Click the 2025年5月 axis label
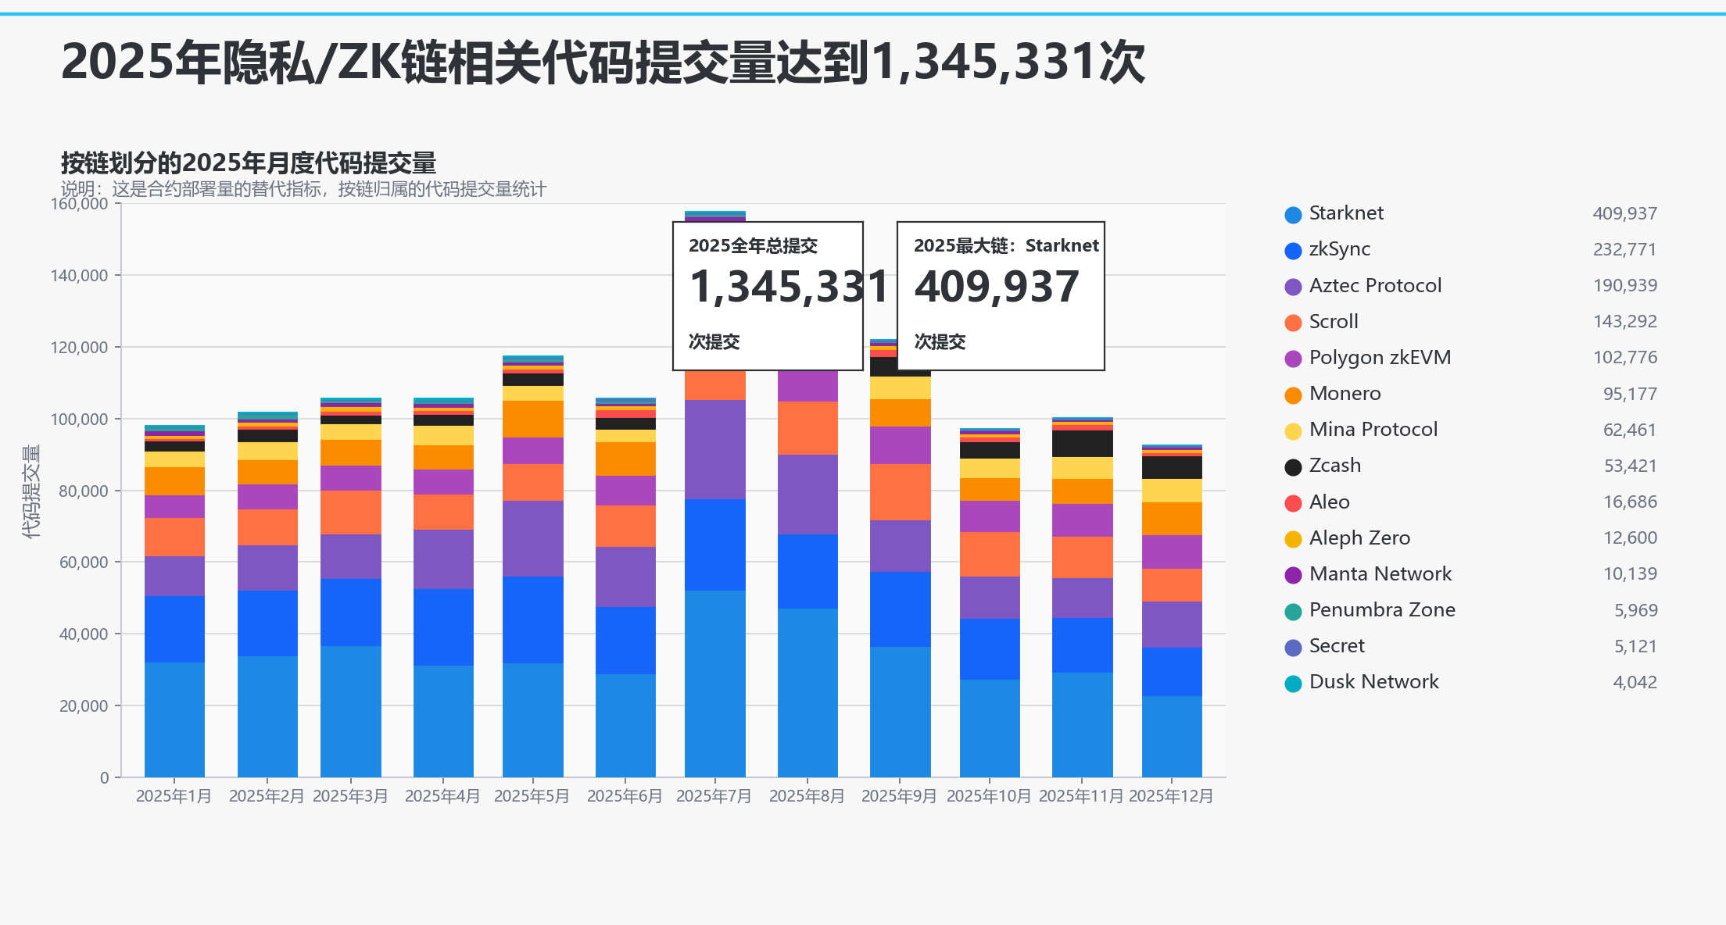 (x=532, y=796)
